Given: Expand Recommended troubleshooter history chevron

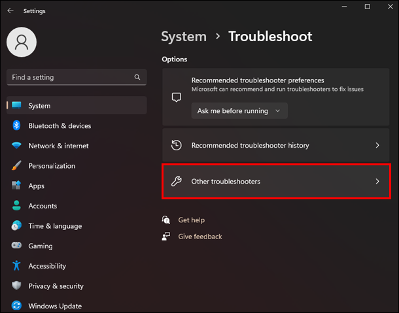Looking at the screenshot, I should point(377,145).
